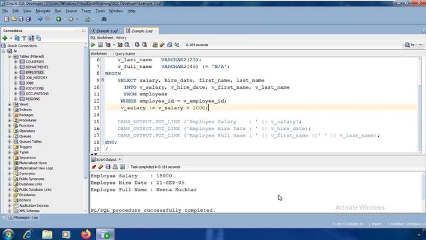Open the Tools menu

(x=100, y=11)
